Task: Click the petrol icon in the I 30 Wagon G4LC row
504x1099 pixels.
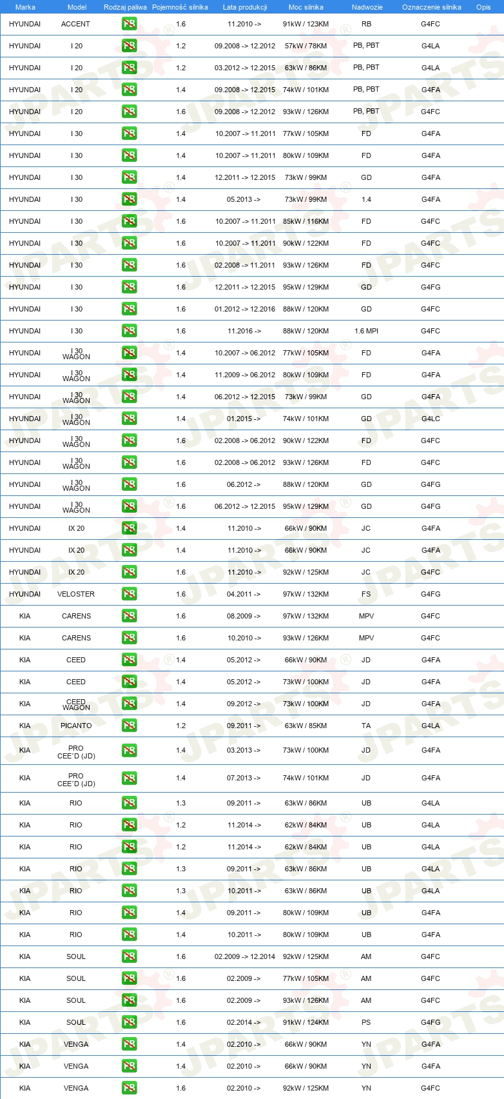Action: click(x=130, y=419)
